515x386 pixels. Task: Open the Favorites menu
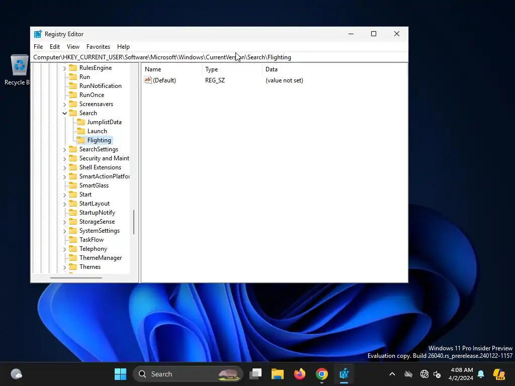coord(98,47)
